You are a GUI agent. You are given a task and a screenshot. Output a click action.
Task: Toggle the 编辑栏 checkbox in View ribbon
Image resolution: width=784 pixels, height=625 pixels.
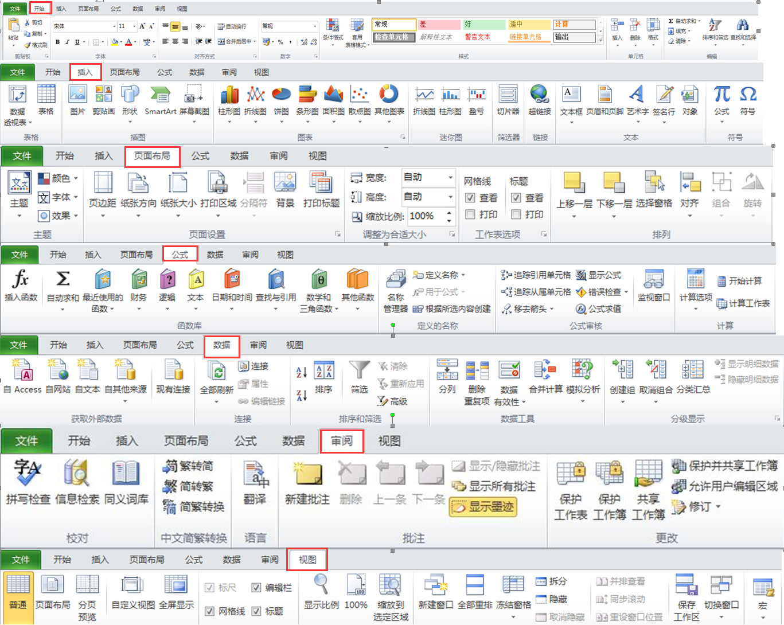tap(256, 588)
